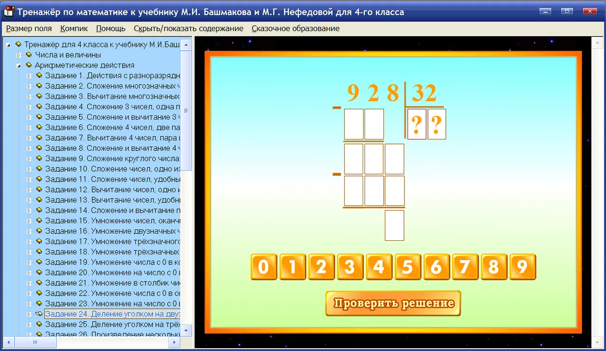
Task: Open Задание 14. Сложение и вычитание
Action: click(113, 210)
